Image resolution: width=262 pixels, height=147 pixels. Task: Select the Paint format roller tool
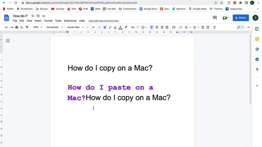27,27
